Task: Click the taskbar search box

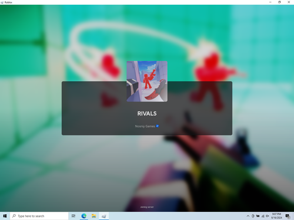Action: [39, 216]
